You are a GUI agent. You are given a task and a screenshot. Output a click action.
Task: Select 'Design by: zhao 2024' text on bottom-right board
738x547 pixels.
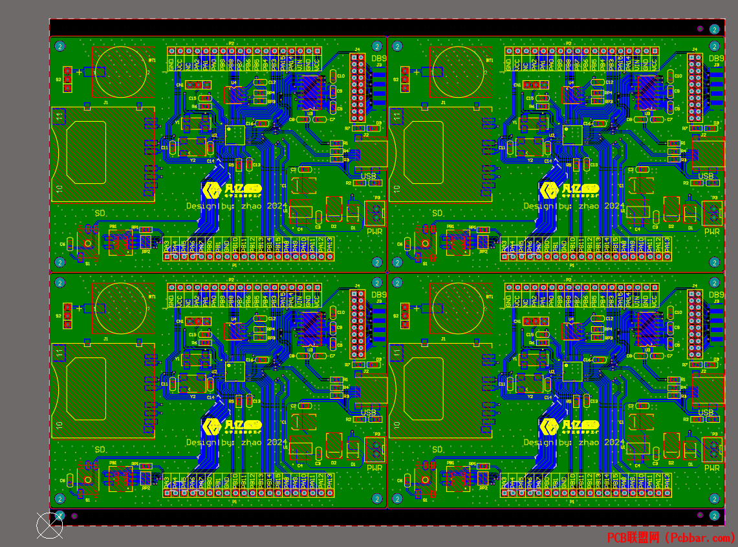click(574, 442)
